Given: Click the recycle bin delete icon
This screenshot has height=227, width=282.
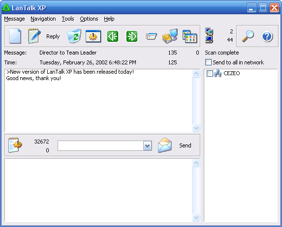Looking at the screenshot, I should (x=74, y=36).
